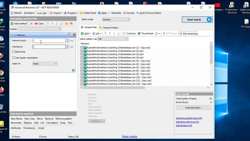Click the Remove count input field
250x141 pixels.
tap(49, 41)
